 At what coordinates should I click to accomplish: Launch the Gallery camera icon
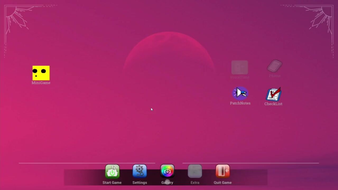[x=167, y=171]
